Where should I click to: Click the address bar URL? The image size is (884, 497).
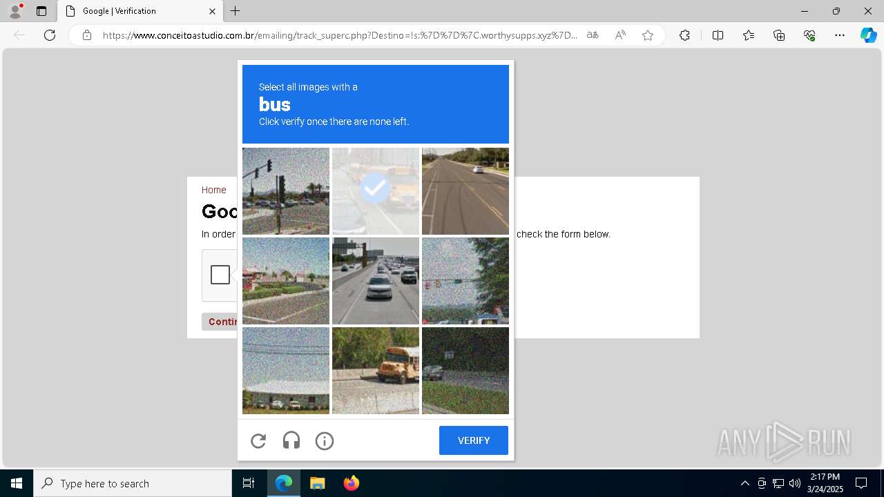click(x=340, y=35)
